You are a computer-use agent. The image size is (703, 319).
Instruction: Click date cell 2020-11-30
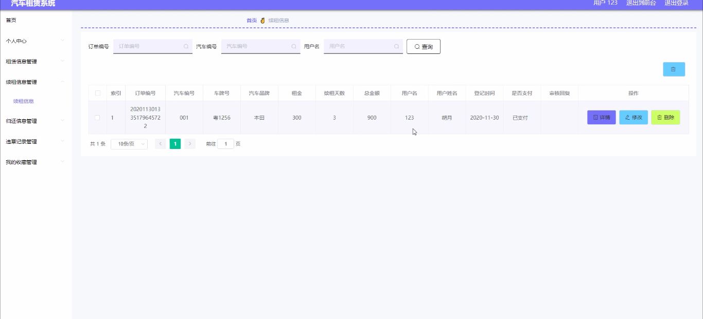[x=484, y=118]
